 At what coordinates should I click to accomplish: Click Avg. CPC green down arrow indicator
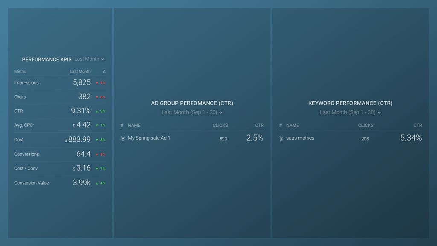tap(97, 126)
